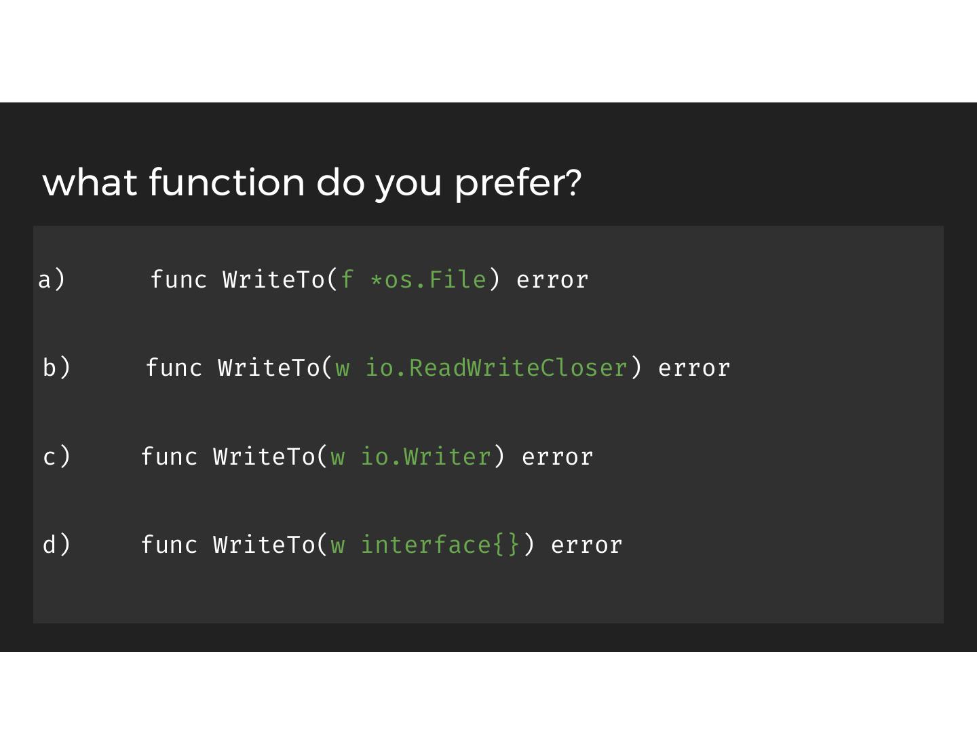
Task: Click "WriteTo" in option a's function
Action: coord(274,279)
